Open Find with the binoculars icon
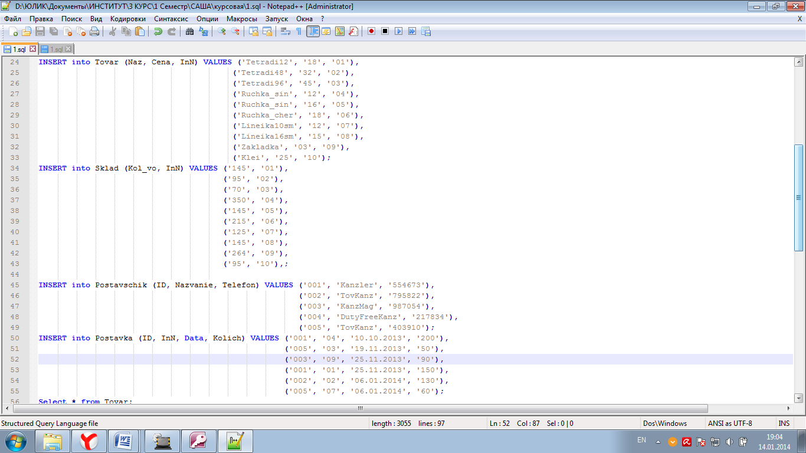The image size is (806, 453). (x=189, y=31)
